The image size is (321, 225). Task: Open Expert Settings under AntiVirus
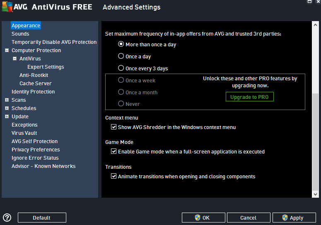[46, 67]
